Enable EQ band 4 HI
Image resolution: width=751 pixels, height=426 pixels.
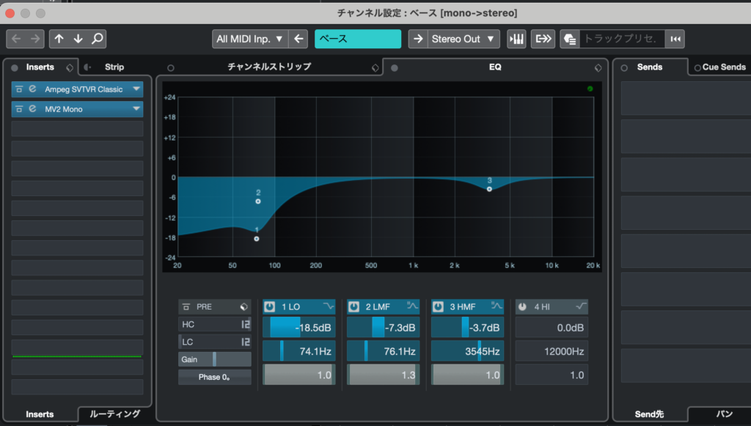(x=522, y=307)
